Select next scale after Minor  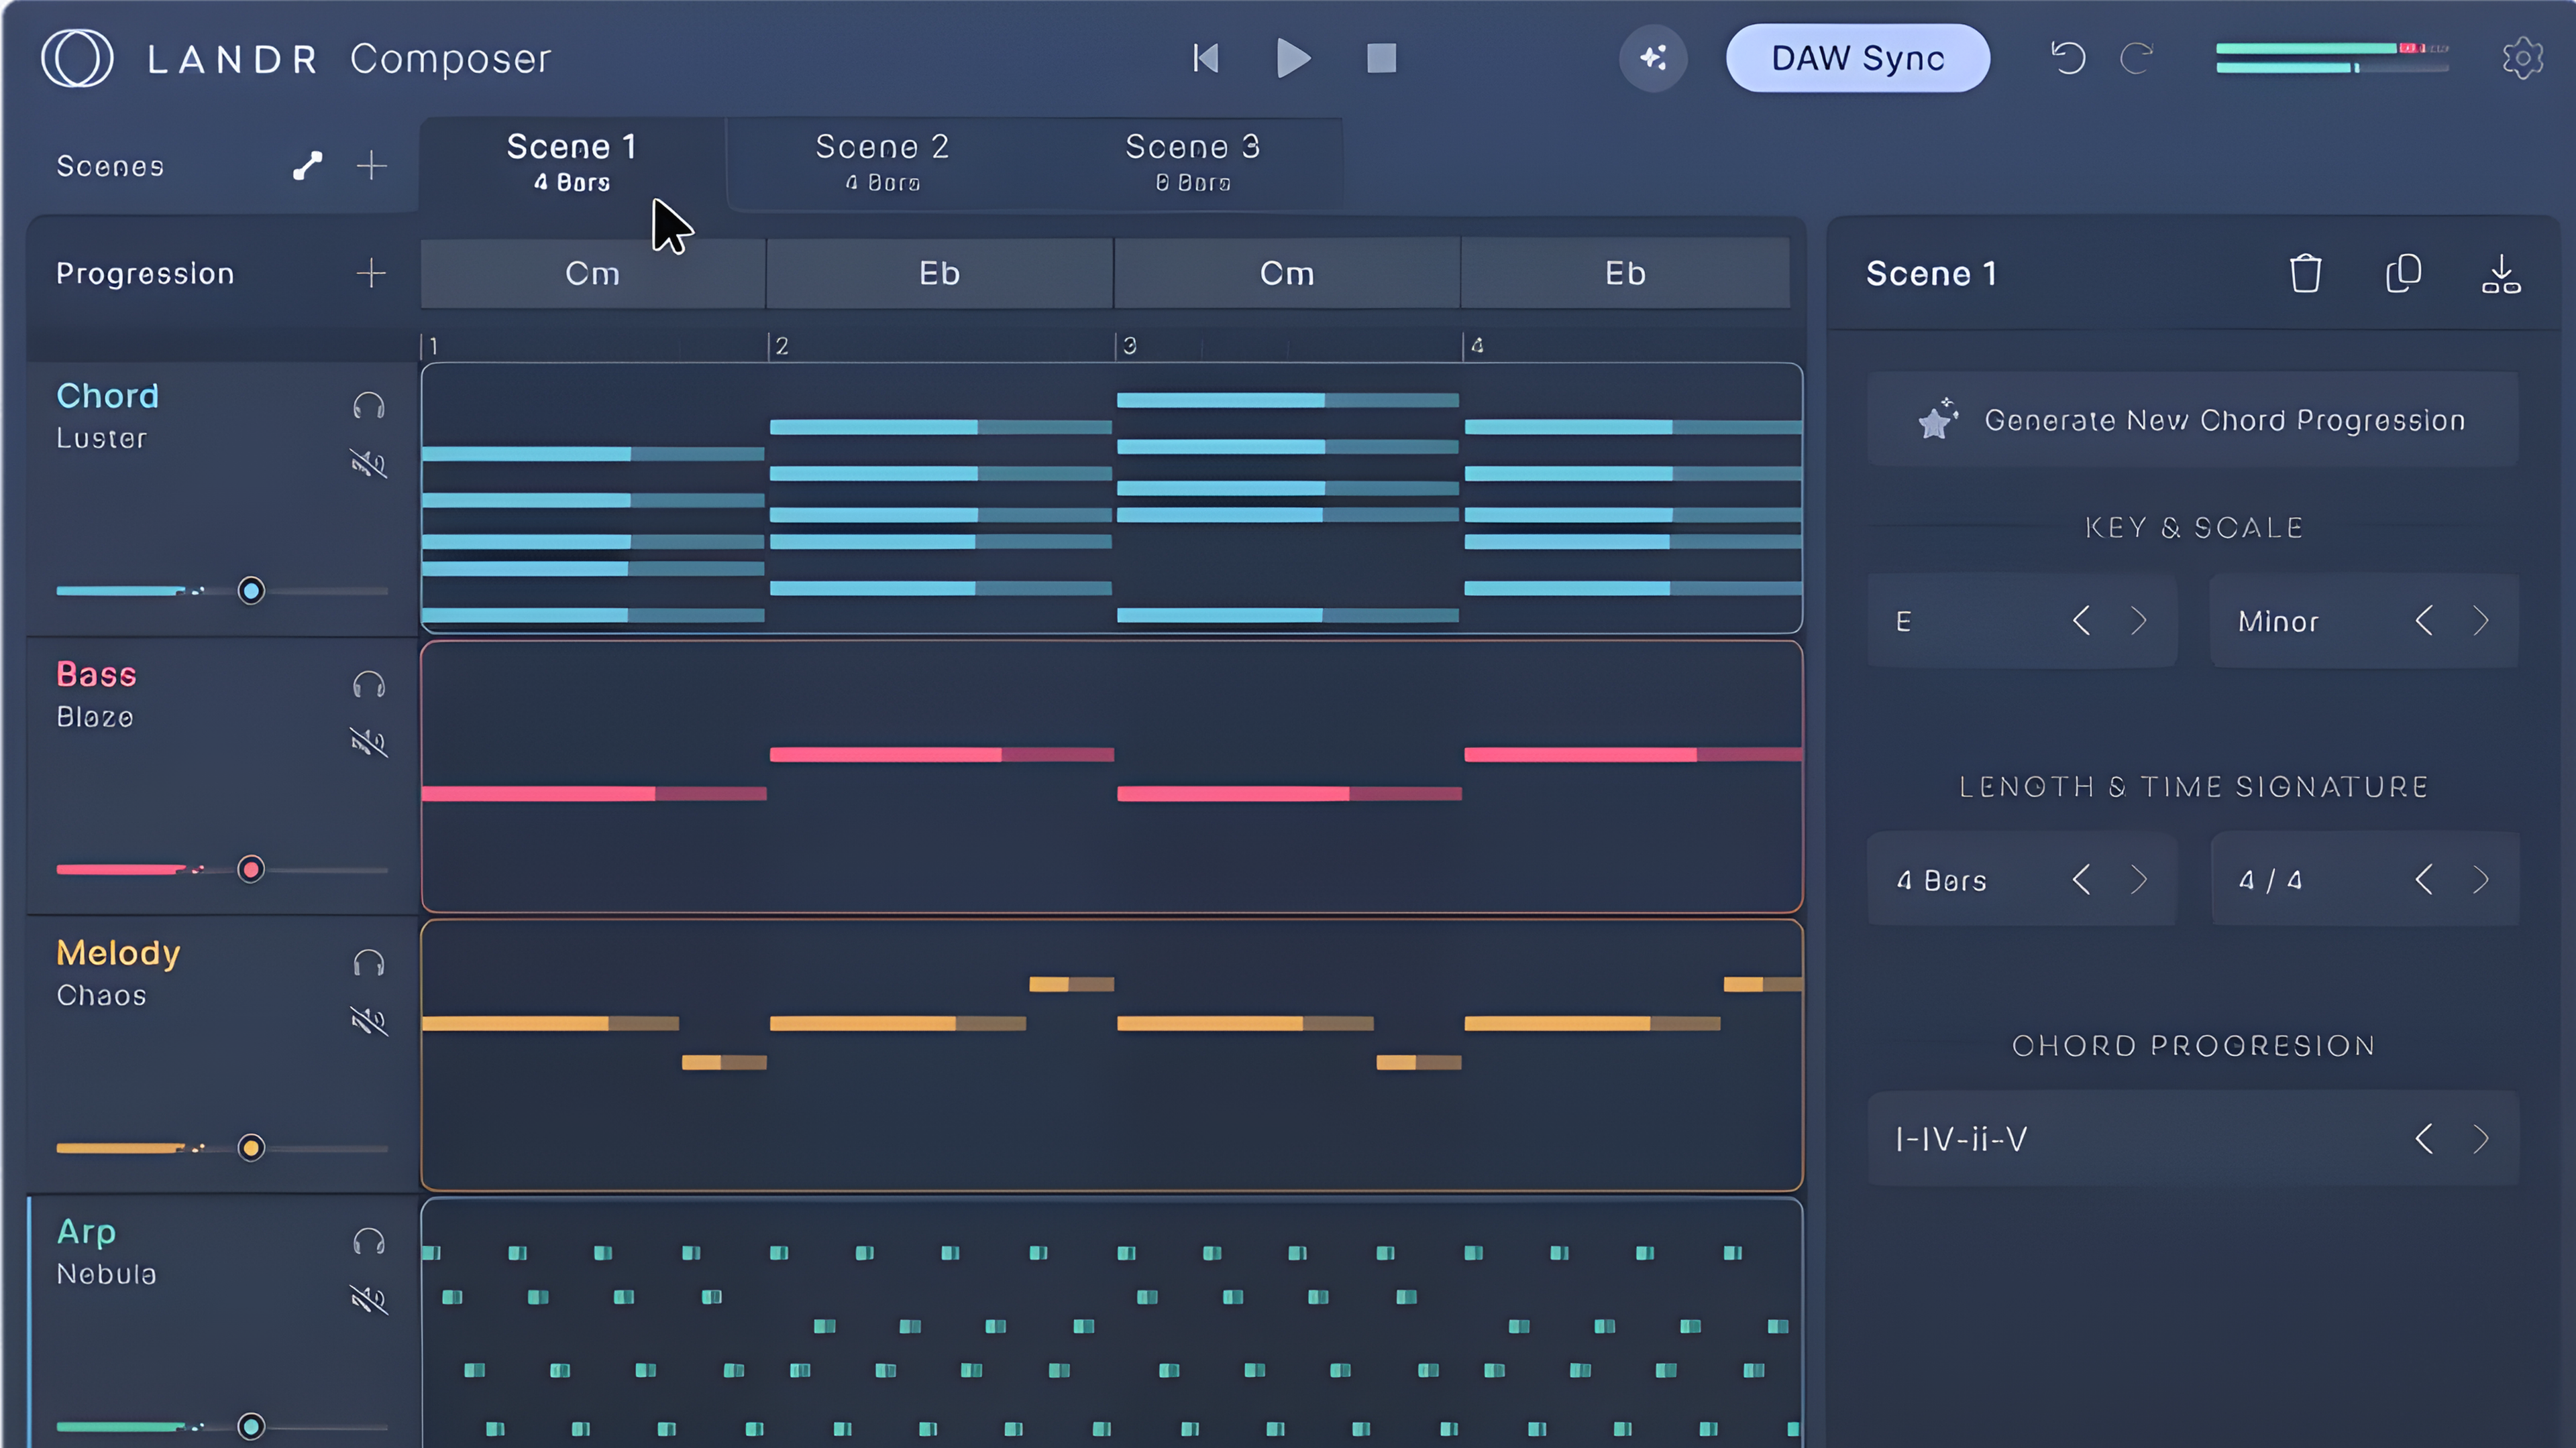pos(2481,621)
